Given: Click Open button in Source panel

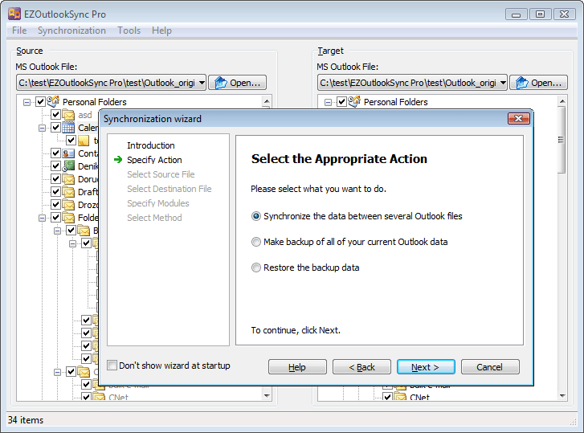Looking at the screenshot, I should [237, 83].
